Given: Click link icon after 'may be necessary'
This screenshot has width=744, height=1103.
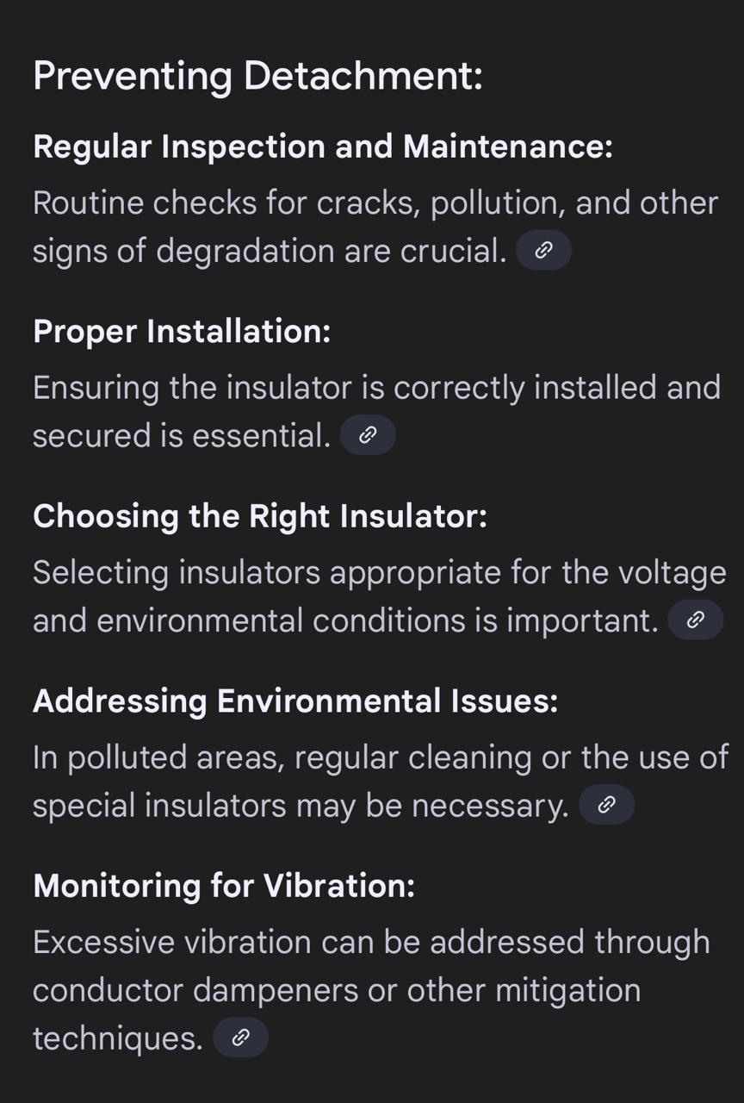Looking at the screenshot, I should 606,805.
